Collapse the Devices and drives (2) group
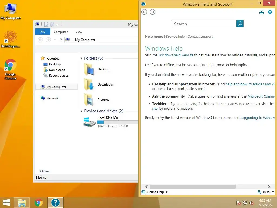 [81, 111]
